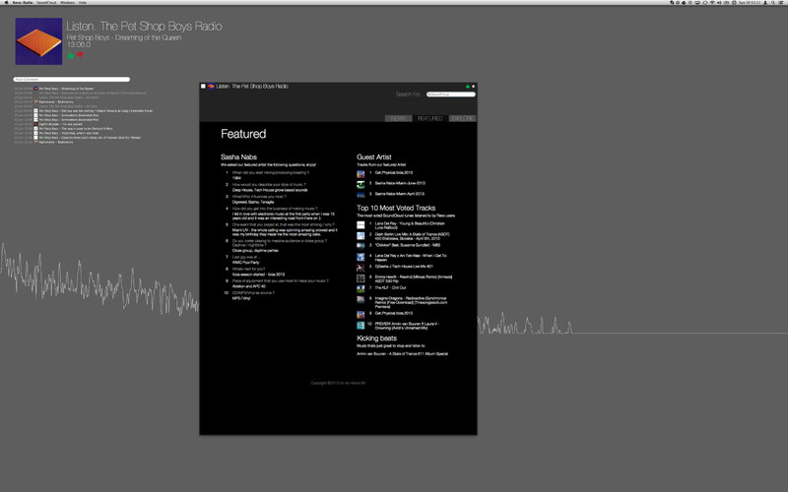Open the Help menu in the menu bar

pos(83,3)
